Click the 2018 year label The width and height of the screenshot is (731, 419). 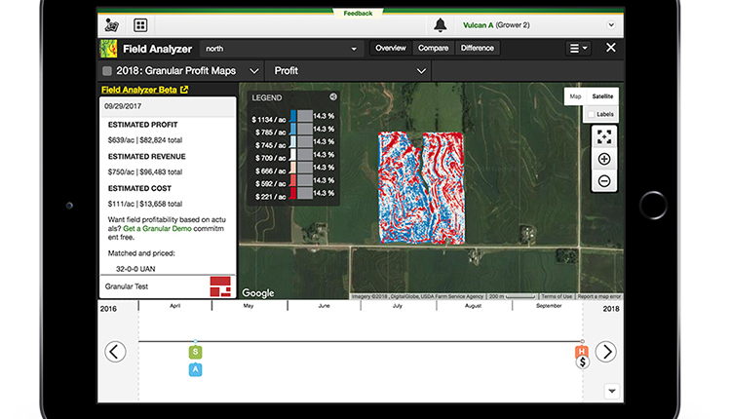[x=611, y=309]
